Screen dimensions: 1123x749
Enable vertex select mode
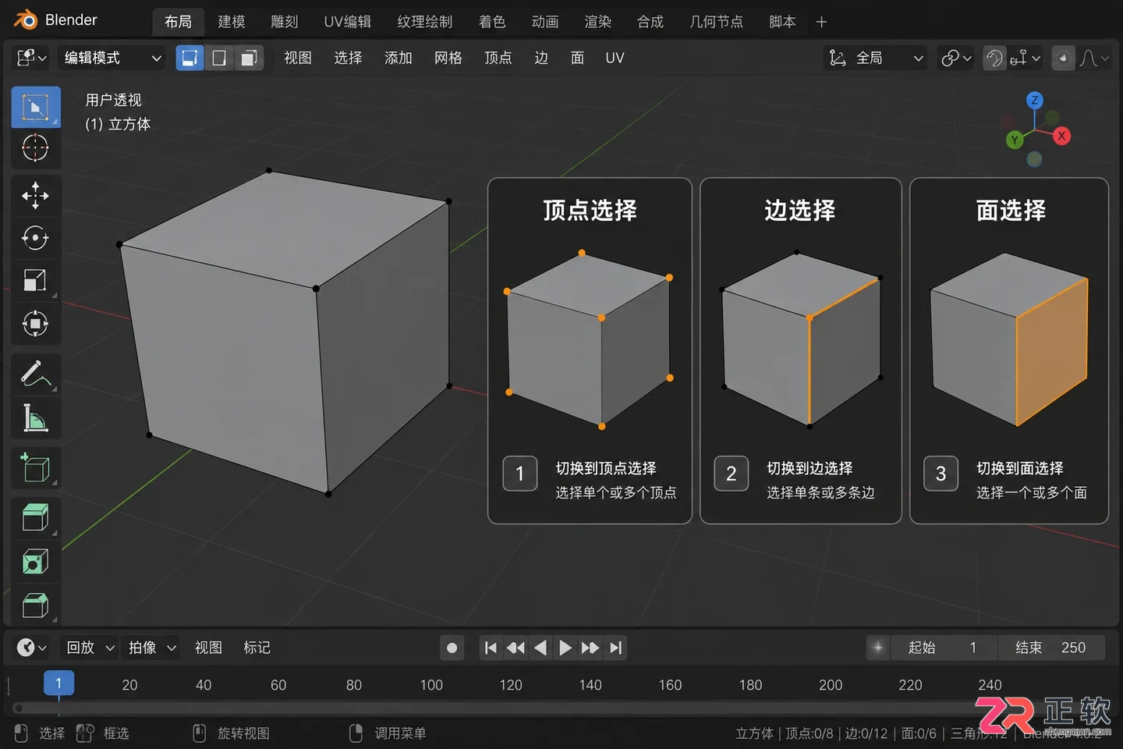tap(190, 58)
